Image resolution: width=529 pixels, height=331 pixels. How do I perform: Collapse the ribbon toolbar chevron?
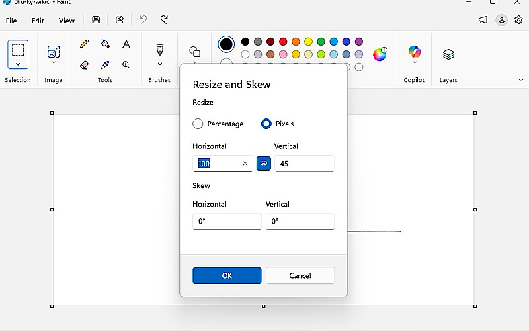click(521, 80)
